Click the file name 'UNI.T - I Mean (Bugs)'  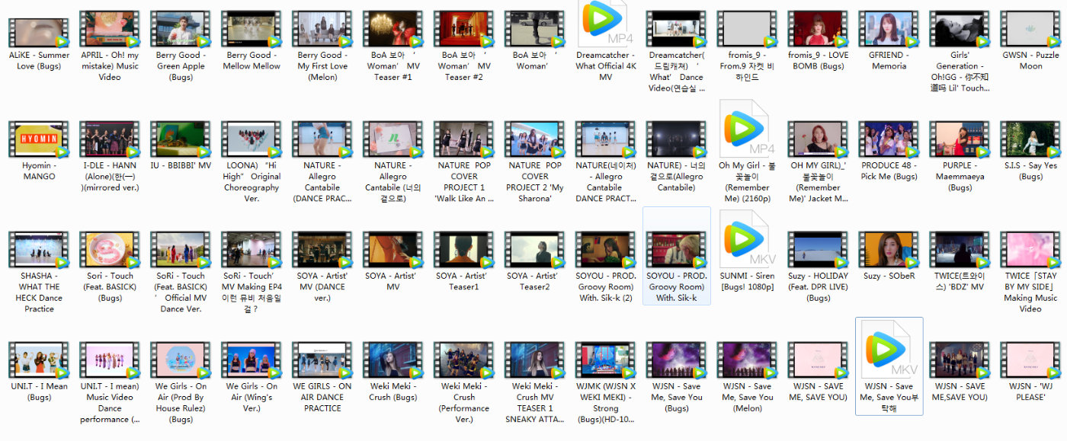[x=39, y=391]
